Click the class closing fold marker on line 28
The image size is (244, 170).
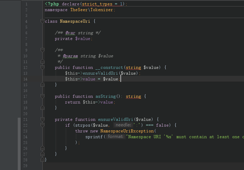(42, 160)
